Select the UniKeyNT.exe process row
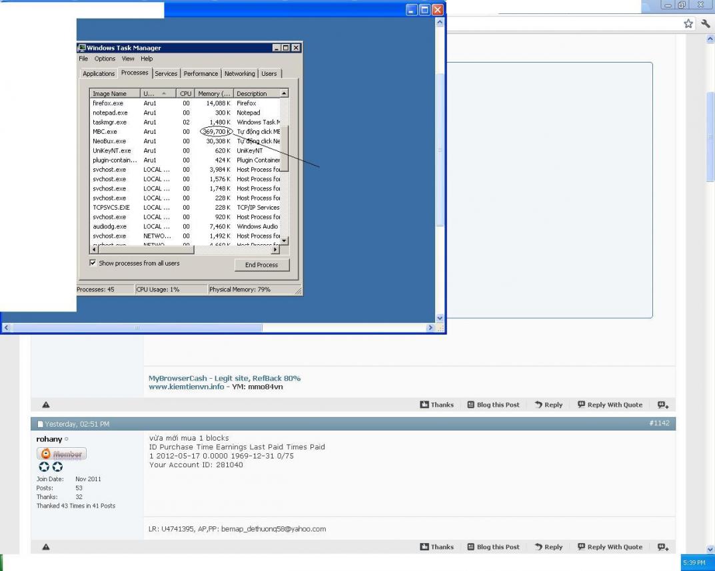This screenshot has height=571, width=715. coord(185,150)
